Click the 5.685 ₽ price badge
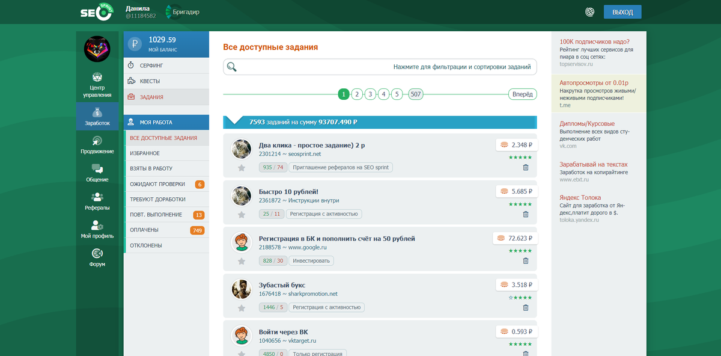The image size is (721, 356). [517, 191]
